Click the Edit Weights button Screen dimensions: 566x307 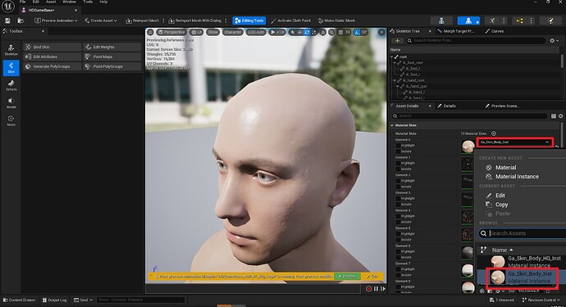pyautogui.click(x=112, y=47)
